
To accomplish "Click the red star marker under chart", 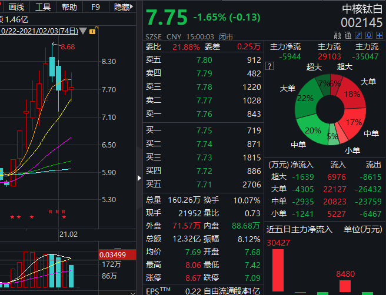I will click(12, 217).
